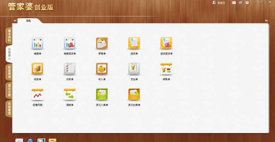Switch to the 报表查询 side tab
275x142 pixels.
(9, 72)
